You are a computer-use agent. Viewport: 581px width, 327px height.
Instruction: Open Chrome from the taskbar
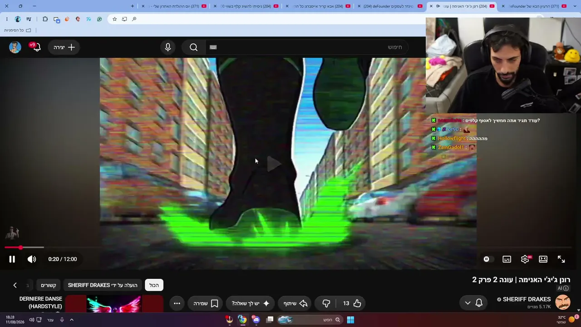point(243,320)
